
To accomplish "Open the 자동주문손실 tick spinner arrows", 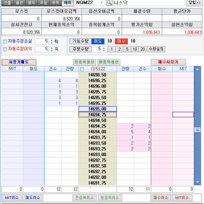I will pos(51,42).
